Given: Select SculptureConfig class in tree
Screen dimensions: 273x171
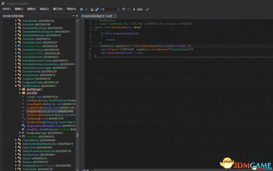Looking at the screenshot, I should (x=41, y=82).
